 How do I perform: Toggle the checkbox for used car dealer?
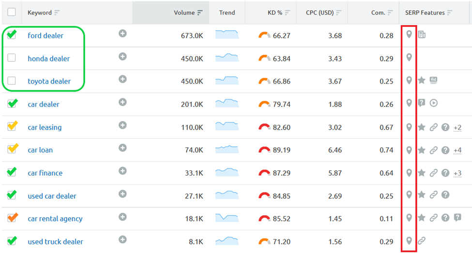click(x=12, y=195)
